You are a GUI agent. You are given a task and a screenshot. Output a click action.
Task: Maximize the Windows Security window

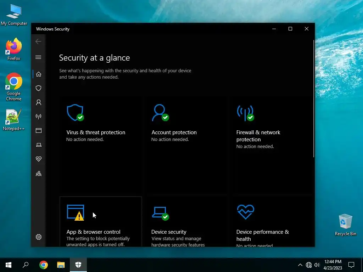click(x=290, y=29)
